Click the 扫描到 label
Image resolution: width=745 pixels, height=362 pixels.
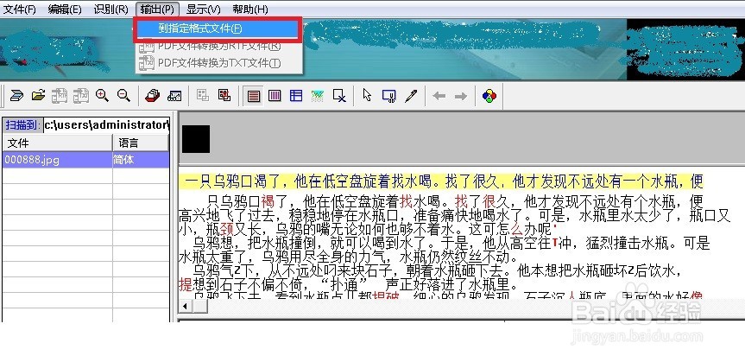point(22,125)
